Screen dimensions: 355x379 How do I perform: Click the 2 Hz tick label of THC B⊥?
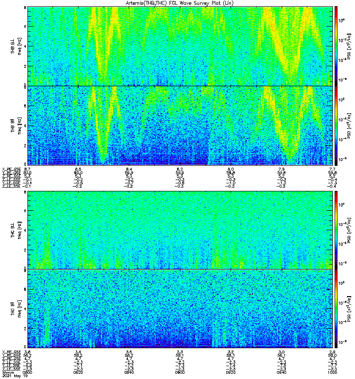tap(25, 250)
